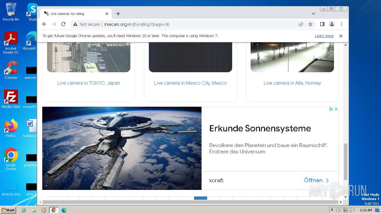Click the scroll down arrow of the page
The image size is (381, 214).
click(x=345, y=197)
